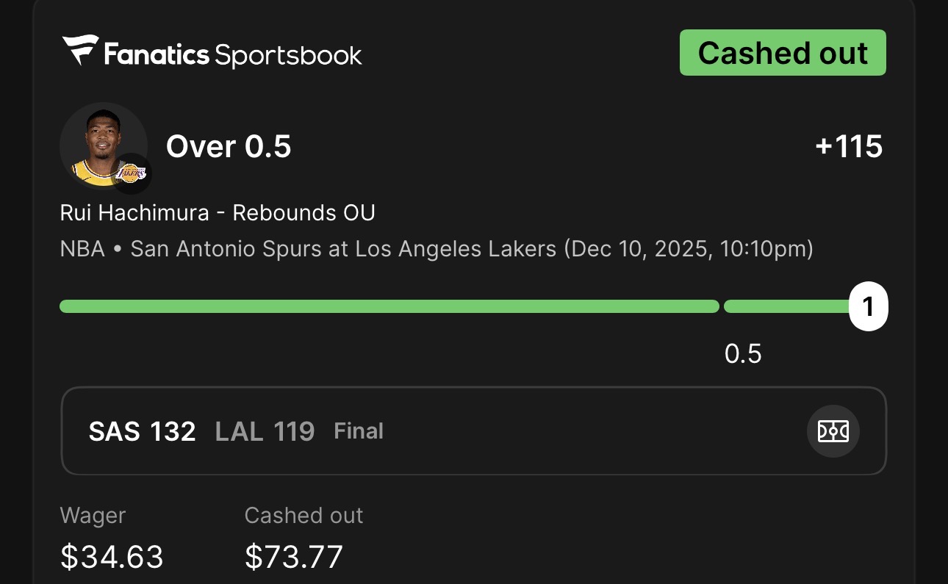Tap Rui Hachimura's player headshot
Viewport: 948px width, 584px height.
point(99,145)
